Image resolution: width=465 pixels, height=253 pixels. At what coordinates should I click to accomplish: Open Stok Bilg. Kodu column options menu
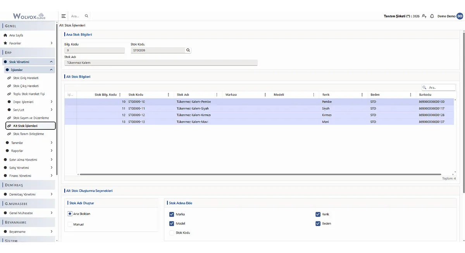tap(120, 95)
